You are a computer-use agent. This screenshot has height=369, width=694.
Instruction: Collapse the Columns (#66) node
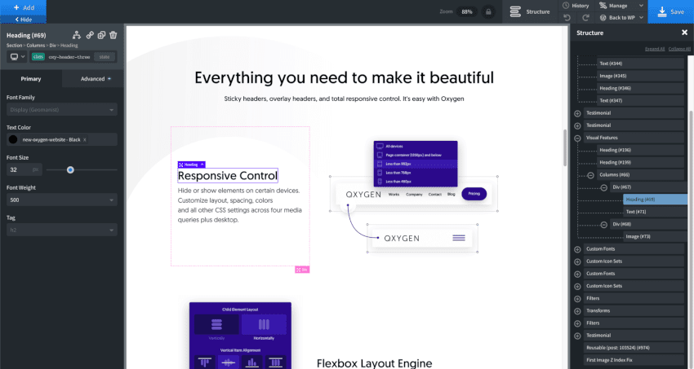[590, 175]
